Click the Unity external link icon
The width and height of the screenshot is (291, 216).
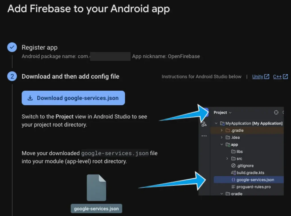[x=267, y=76]
